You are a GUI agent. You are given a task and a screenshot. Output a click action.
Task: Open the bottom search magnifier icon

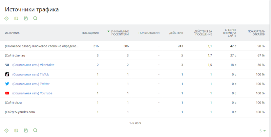[35, 130]
